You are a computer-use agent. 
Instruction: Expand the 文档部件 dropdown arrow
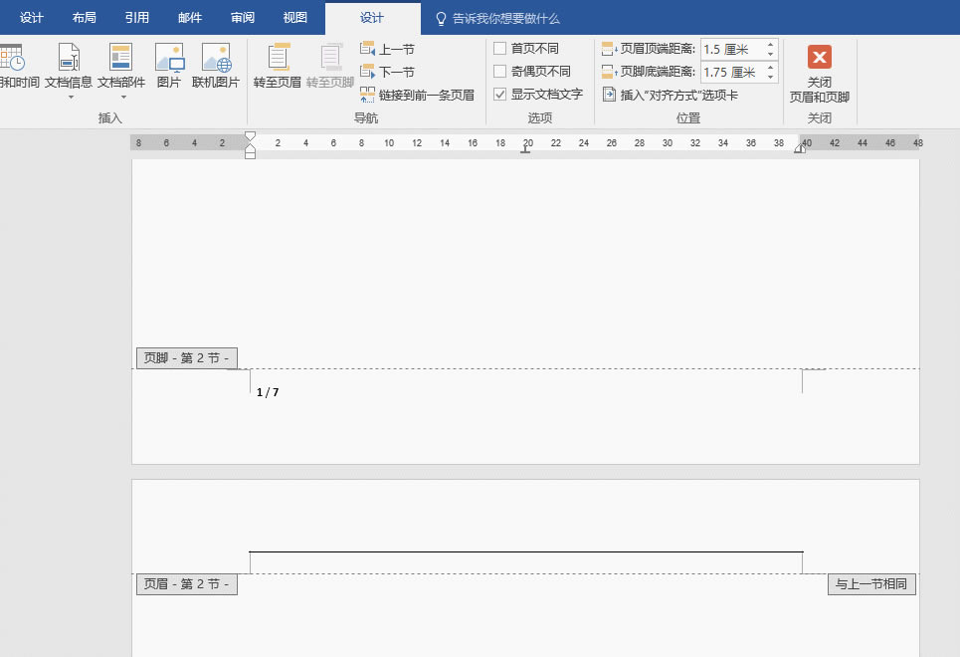pyautogui.click(x=123, y=98)
